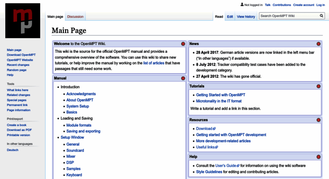Image resolution: width=329 pixels, height=179 pixels.
Task: Open Random page in sidebar
Action: [x=17, y=70]
